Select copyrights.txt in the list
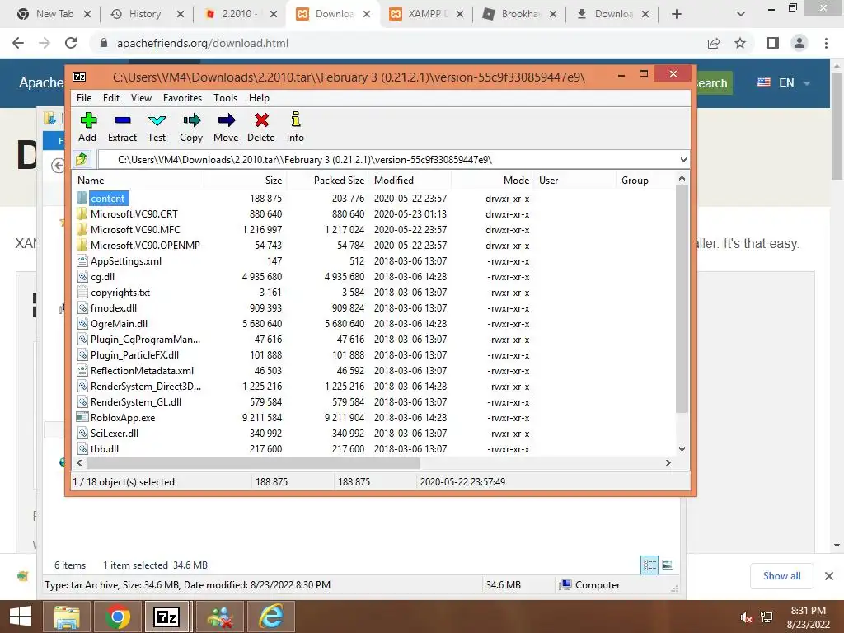The height and width of the screenshot is (633, 844). tap(120, 293)
